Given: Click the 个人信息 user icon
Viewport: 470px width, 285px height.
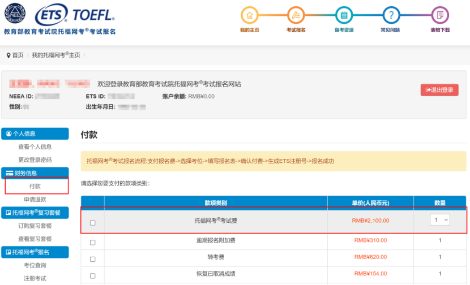Looking at the screenshot, I should click(x=8, y=134).
